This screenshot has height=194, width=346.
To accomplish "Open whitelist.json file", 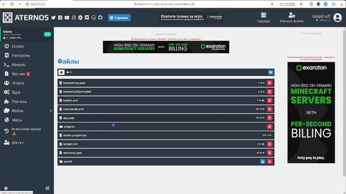I will [72, 153].
